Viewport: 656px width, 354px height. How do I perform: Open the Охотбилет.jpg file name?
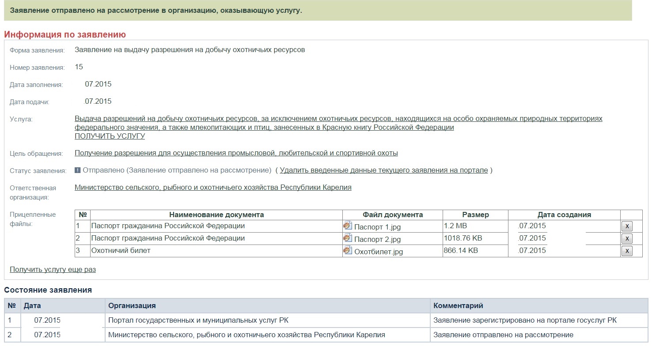(x=378, y=252)
